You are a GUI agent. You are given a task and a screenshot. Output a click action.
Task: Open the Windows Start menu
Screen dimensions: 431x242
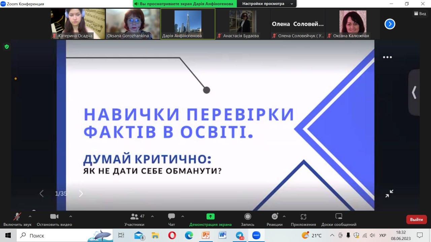[x=8, y=235]
